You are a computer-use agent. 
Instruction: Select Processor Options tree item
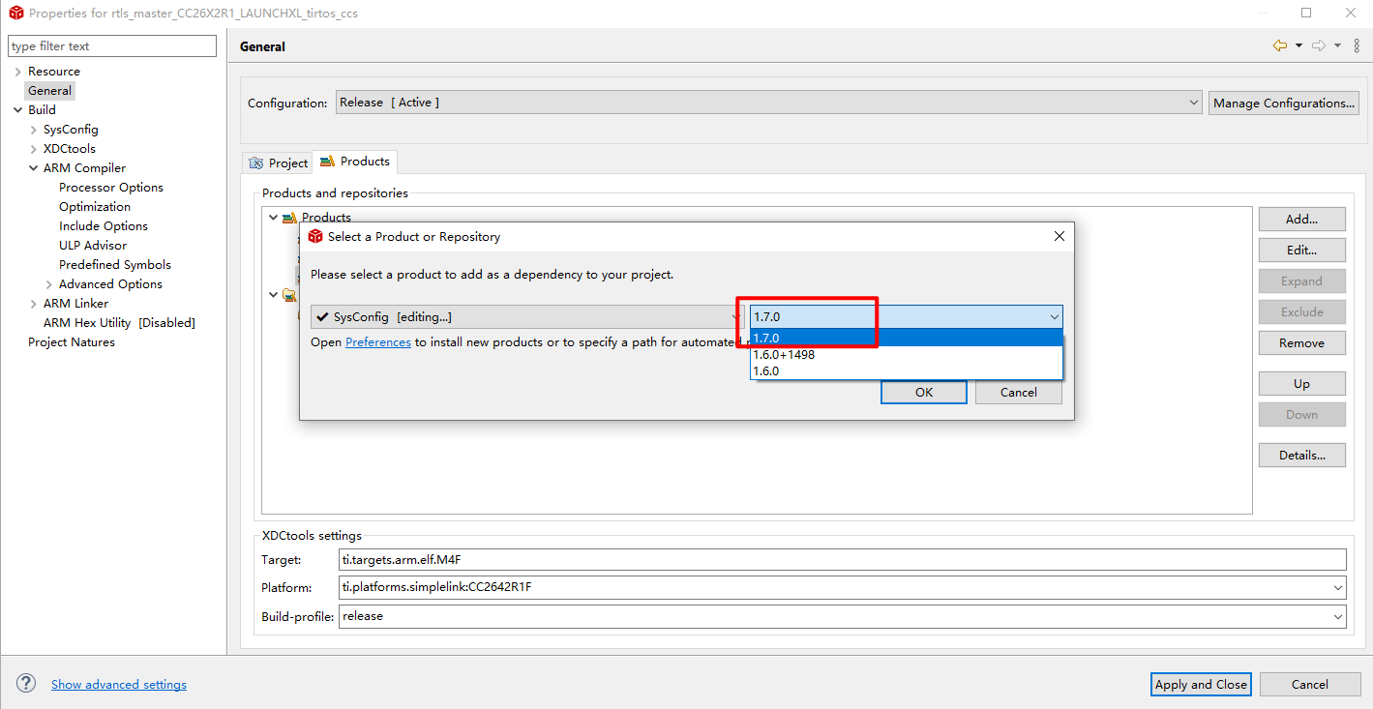coord(111,188)
